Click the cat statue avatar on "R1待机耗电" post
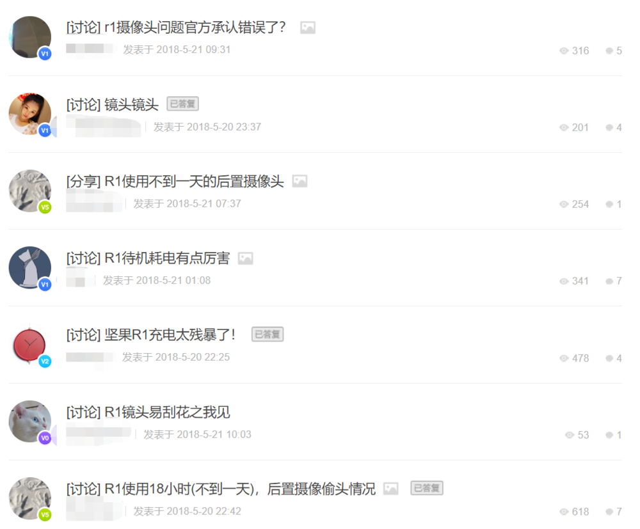Image resolution: width=640 pixels, height=529 pixels. 30,268
